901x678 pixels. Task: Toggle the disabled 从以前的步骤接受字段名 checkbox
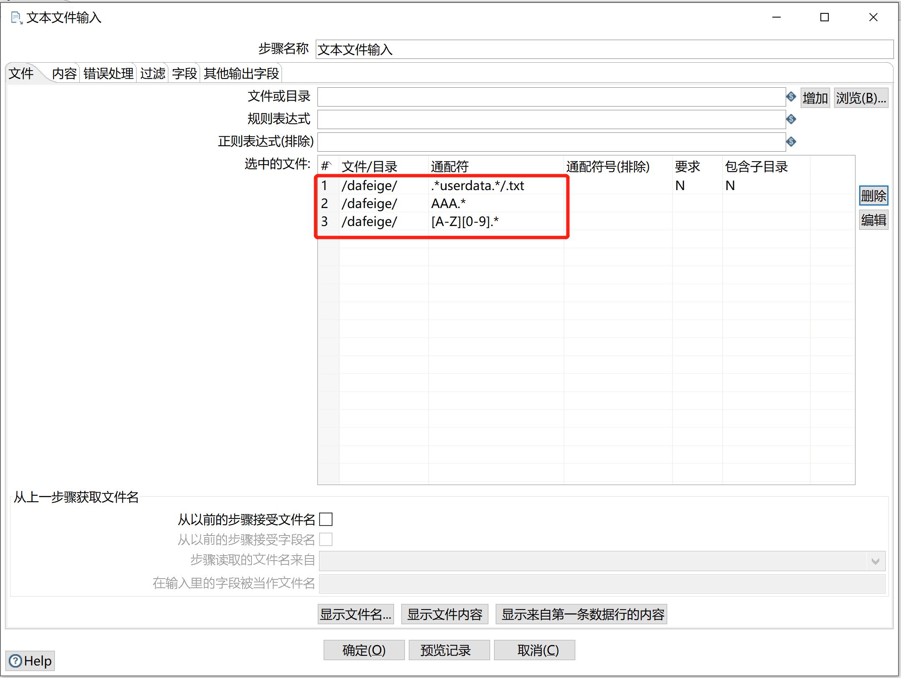click(326, 539)
